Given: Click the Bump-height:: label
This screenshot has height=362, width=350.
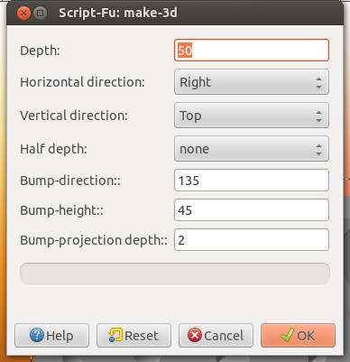Looking at the screenshot, I should 61,210.
